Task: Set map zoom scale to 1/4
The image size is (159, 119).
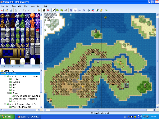Action: pos(79,10)
